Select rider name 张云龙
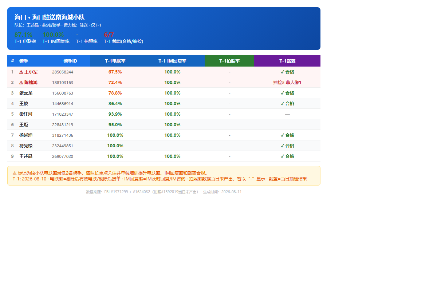Image resolution: width=437 pixels, height=291 pixels. coord(26,93)
